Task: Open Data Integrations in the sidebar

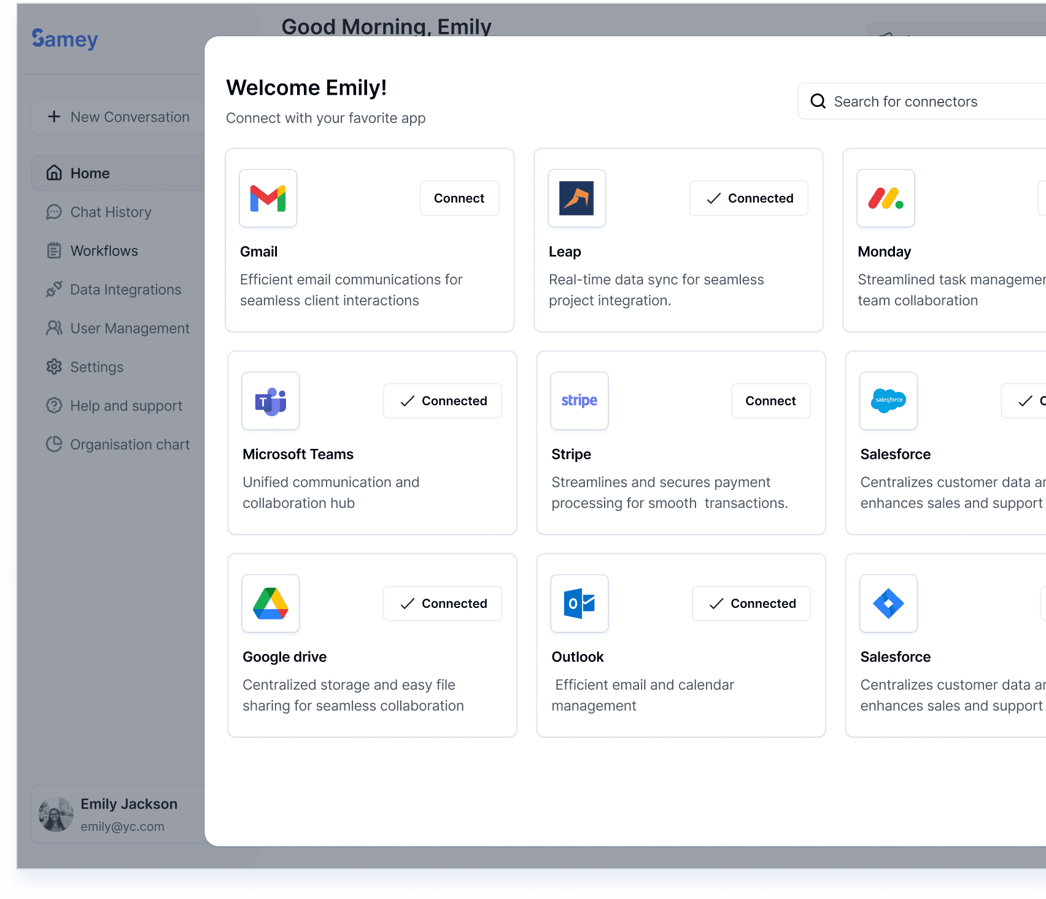Action: (x=118, y=289)
